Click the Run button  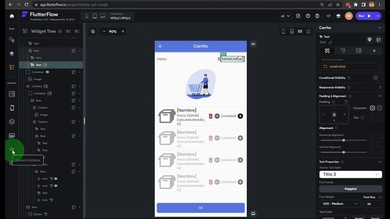pos(365,16)
